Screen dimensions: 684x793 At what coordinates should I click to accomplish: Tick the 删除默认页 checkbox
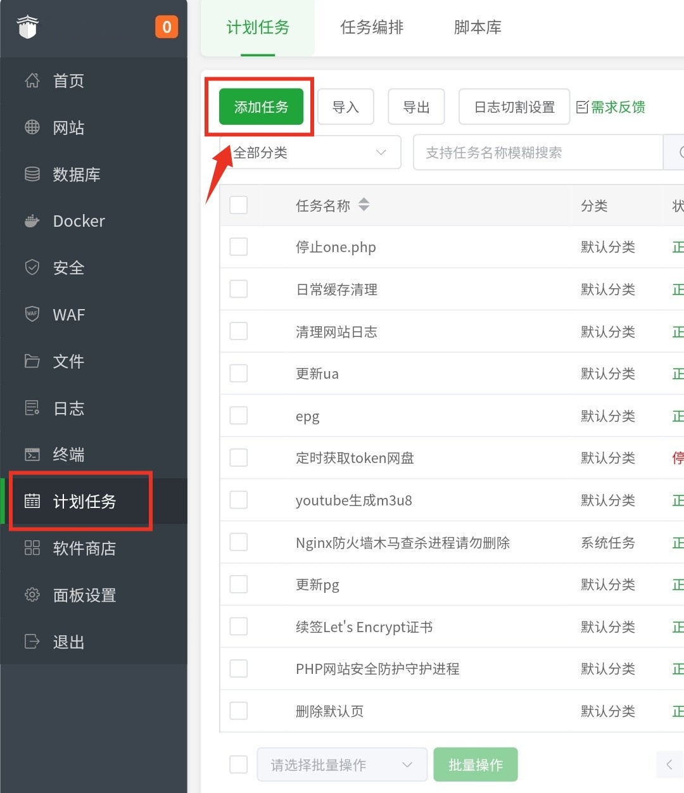click(x=239, y=711)
